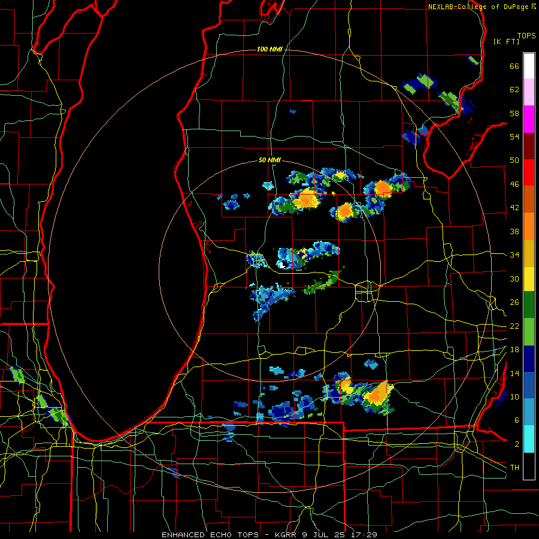Select the 14 legend value

(514, 373)
